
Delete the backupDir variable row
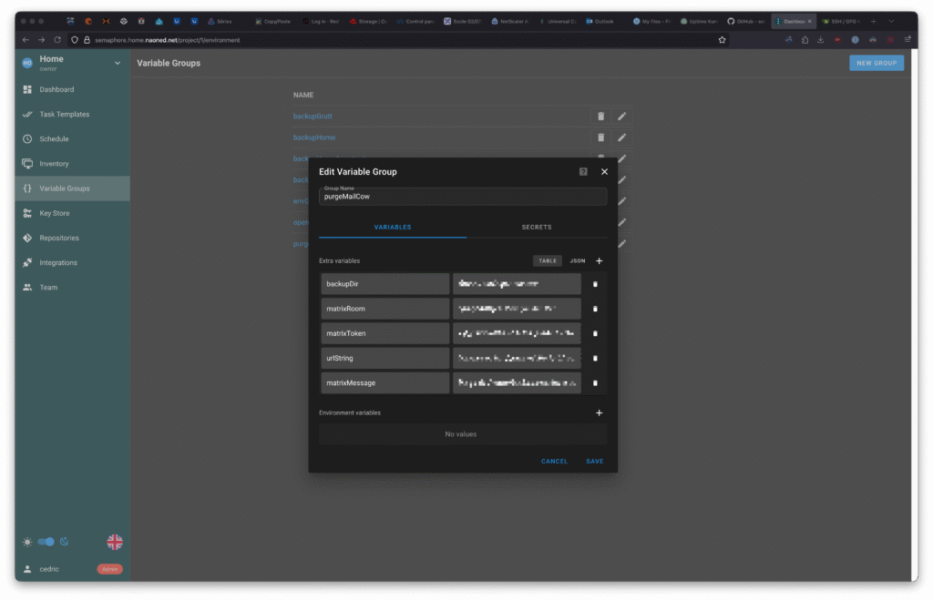point(595,284)
